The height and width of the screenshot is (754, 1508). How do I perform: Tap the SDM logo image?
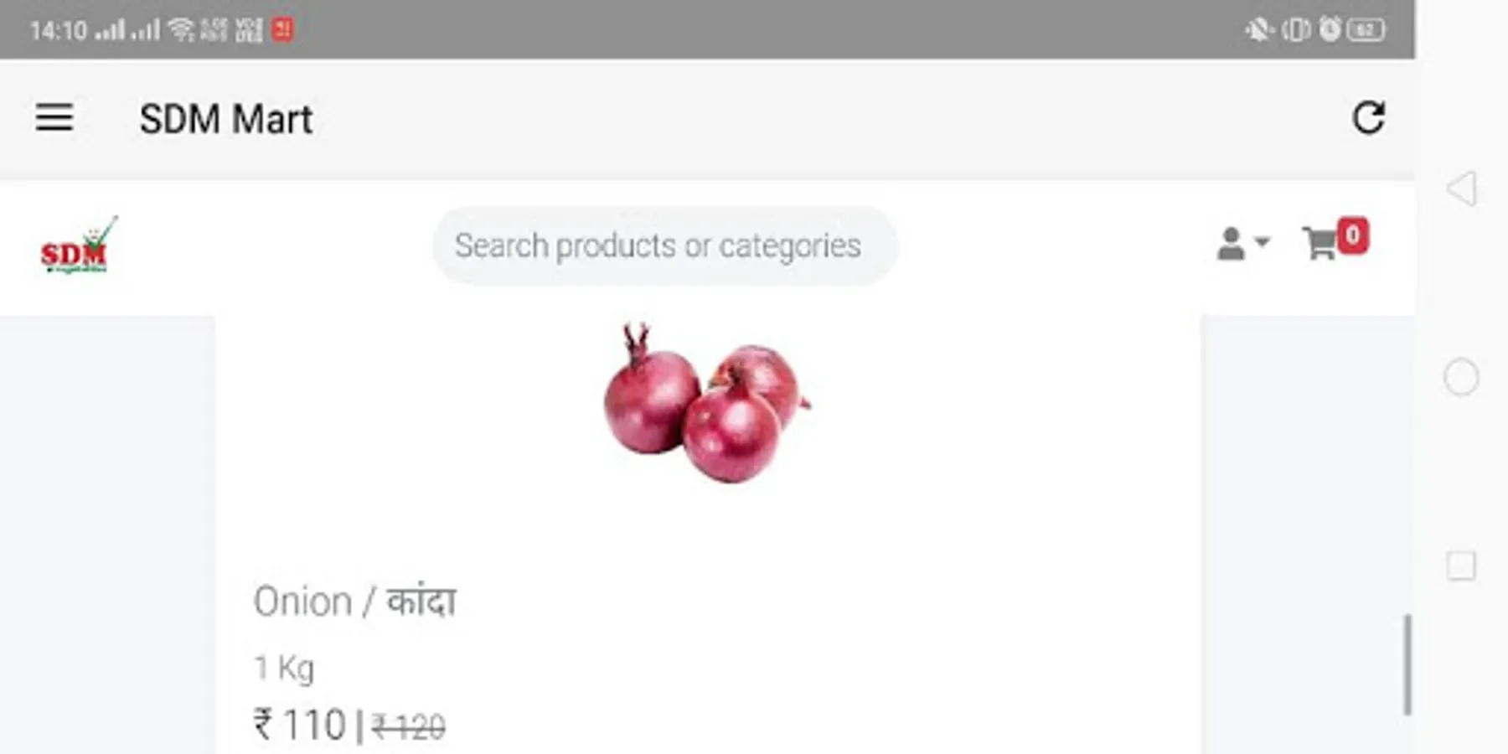point(78,245)
